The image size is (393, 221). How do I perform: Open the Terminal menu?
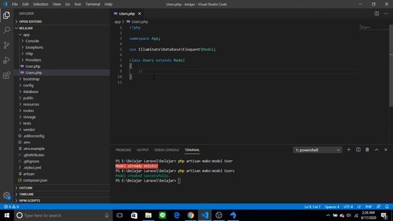pos(93,4)
